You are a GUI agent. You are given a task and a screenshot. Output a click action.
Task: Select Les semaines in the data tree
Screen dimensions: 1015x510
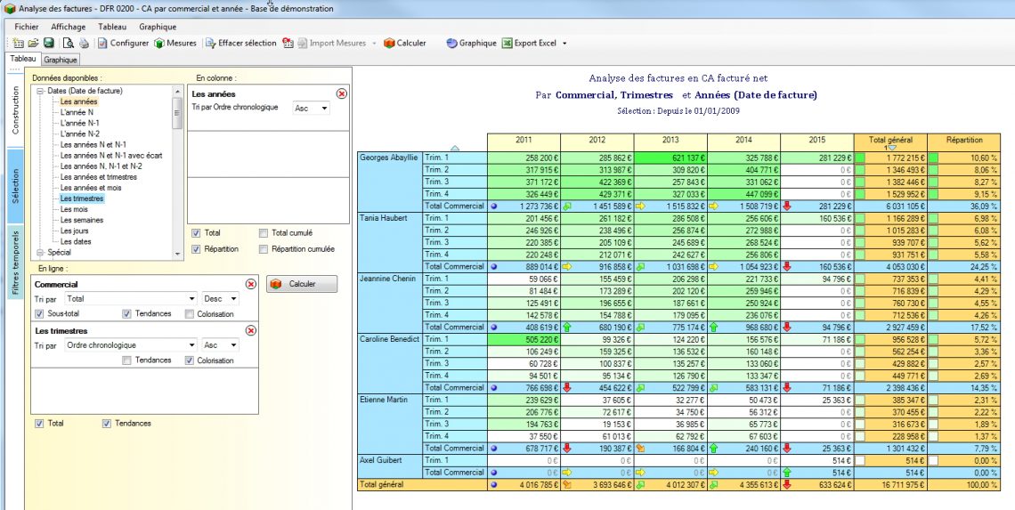click(x=82, y=220)
